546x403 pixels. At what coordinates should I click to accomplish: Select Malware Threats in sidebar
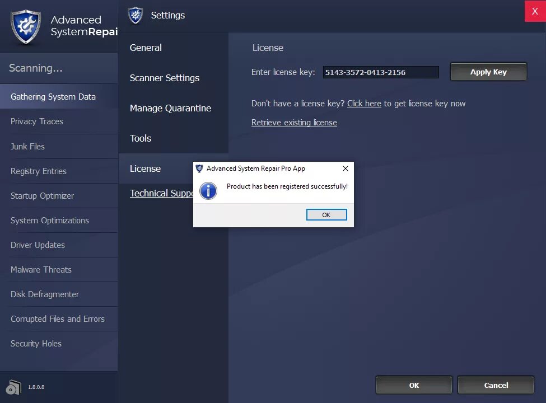click(x=59, y=270)
